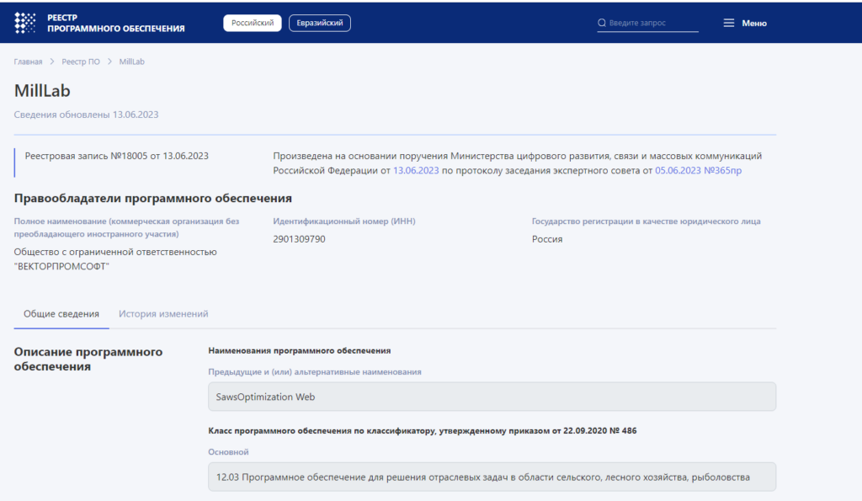Viewport: 862px width, 501px height.
Task: Open the Реестр ПО breadcrumb link
Action: click(81, 61)
